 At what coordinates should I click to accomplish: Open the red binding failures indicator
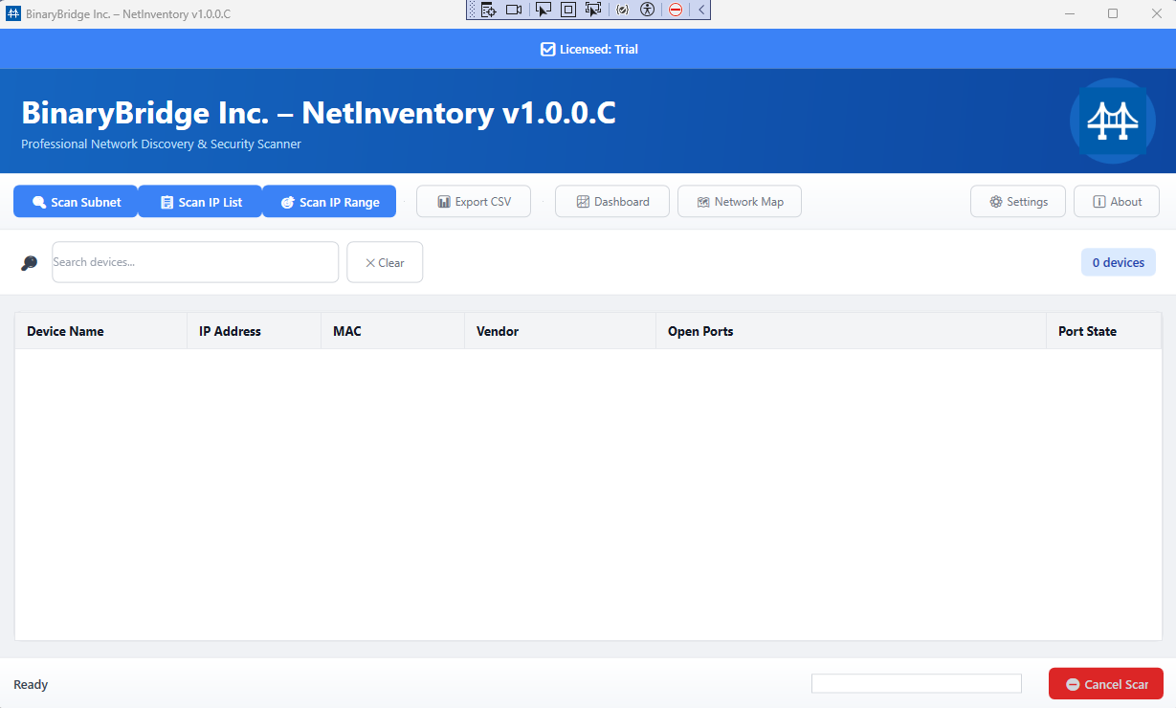pyautogui.click(x=676, y=10)
